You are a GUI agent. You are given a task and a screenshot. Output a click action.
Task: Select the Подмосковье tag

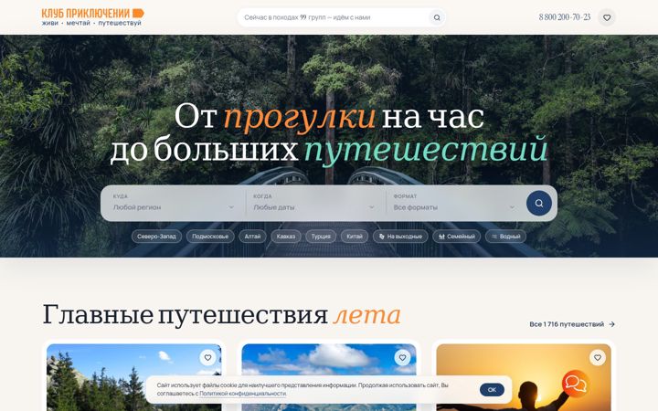tap(210, 237)
